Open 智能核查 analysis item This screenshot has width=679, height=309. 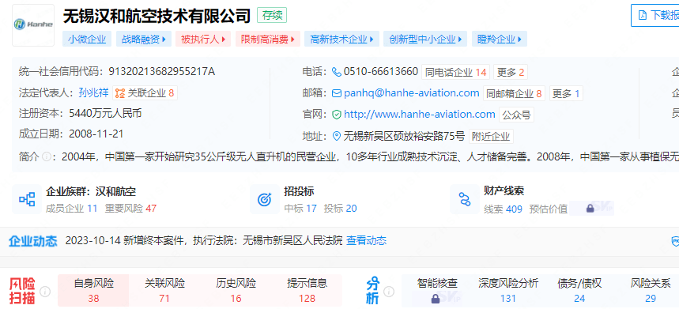tap(437, 291)
